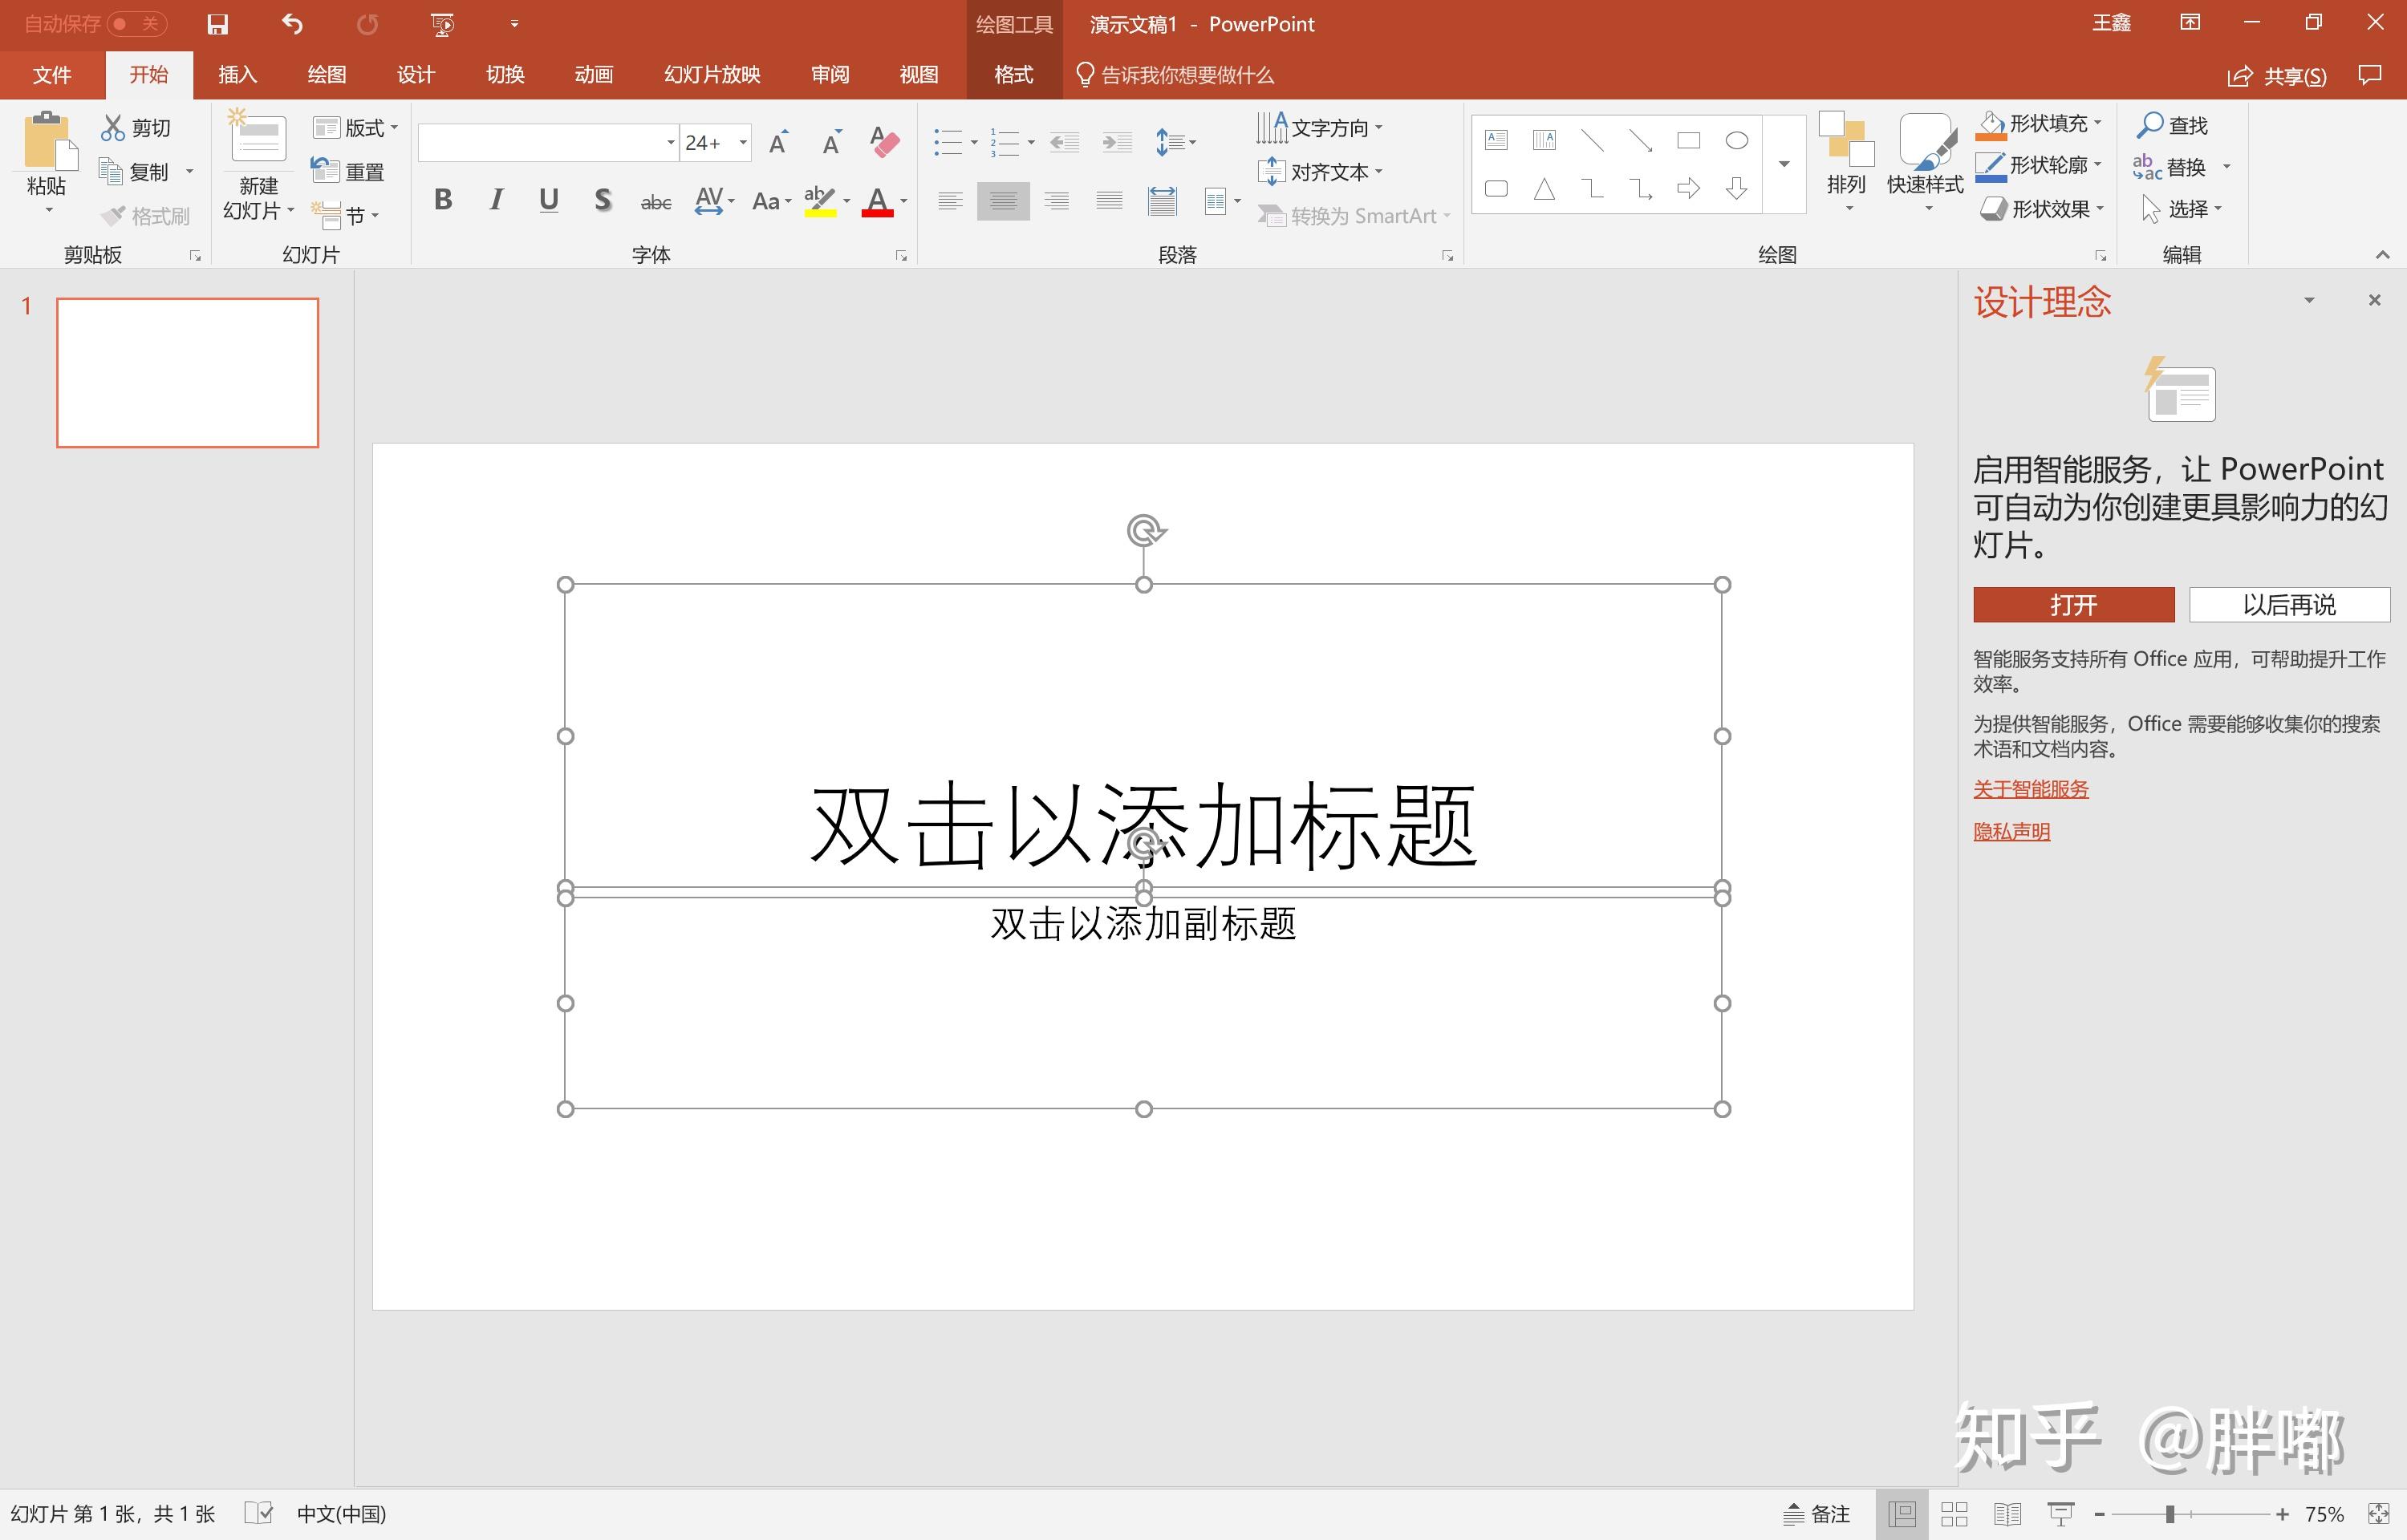
Task: Justify text alignment
Action: [x=1109, y=201]
